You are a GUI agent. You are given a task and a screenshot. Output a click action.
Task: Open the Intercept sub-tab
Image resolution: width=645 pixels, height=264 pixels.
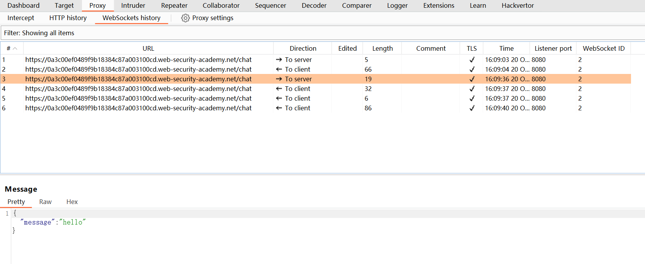(x=21, y=18)
